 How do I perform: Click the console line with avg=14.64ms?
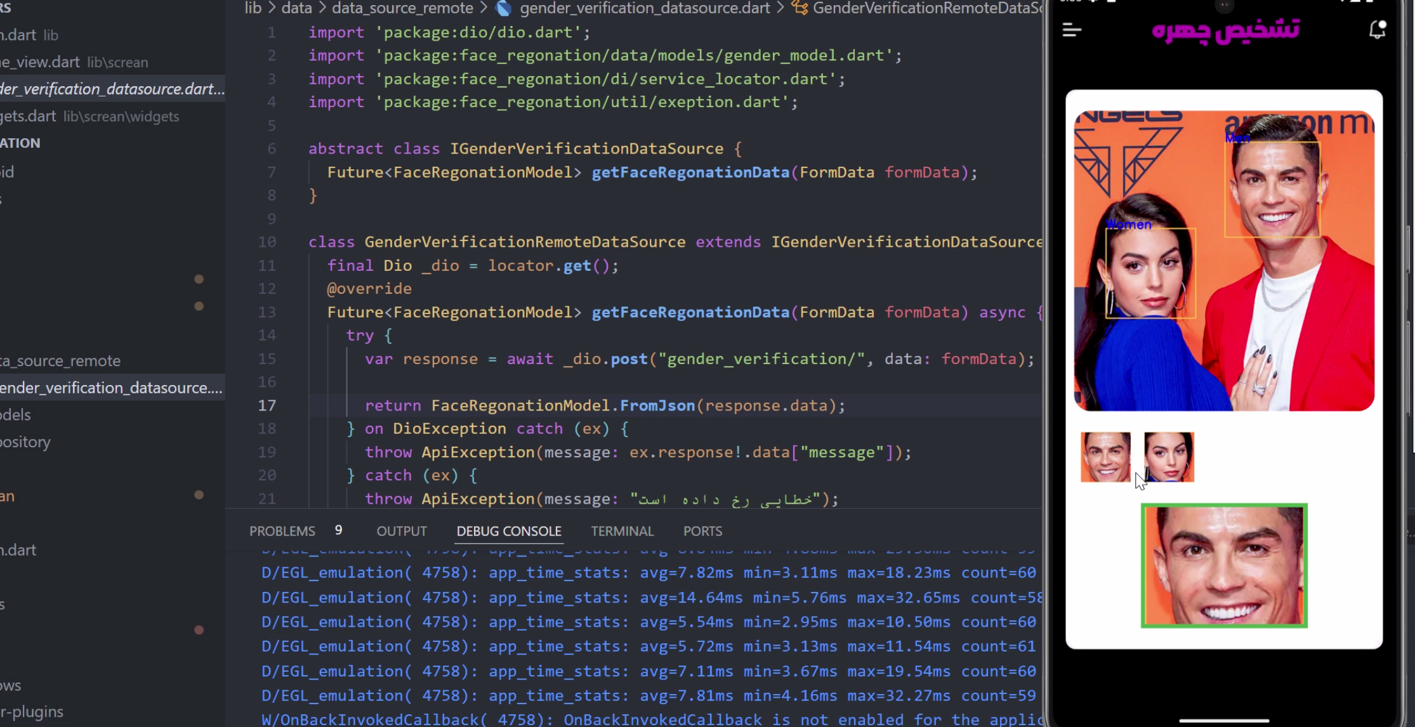(652, 598)
